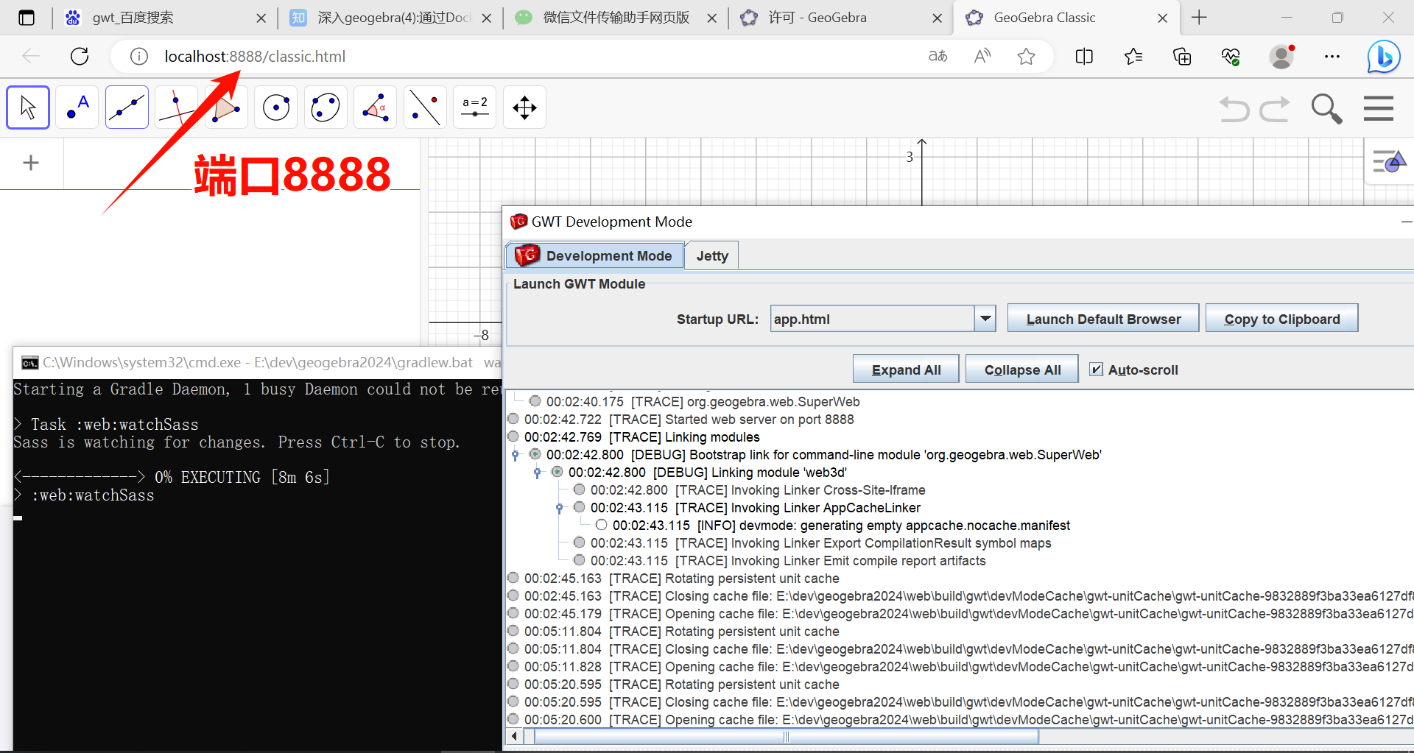
Task: Open the graphics style bar icon
Action: [x=1389, y=161]
